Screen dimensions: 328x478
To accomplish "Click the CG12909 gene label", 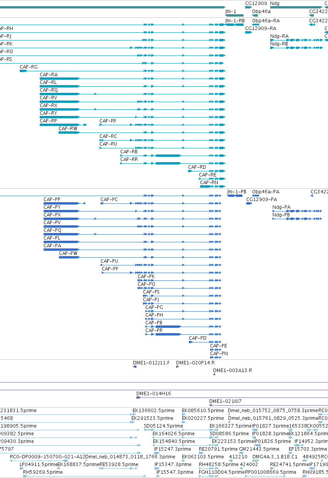I will pos(256,3).
